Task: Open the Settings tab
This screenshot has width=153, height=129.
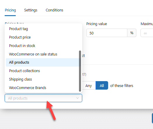Action: coord(31,10)
